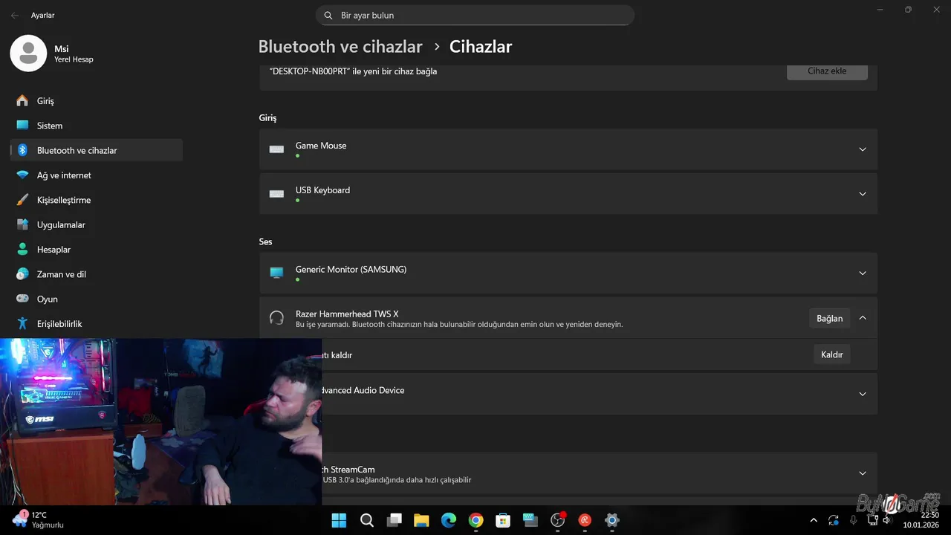
Task: Open Giriş in the sidebar
Action: pos(97,100)
